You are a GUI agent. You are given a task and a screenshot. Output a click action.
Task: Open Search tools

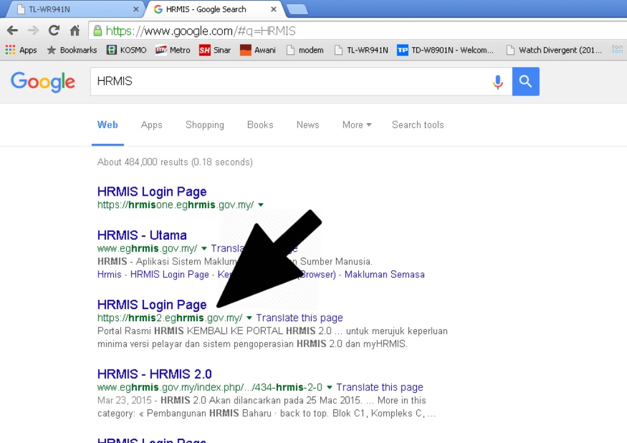click(418, 125)
